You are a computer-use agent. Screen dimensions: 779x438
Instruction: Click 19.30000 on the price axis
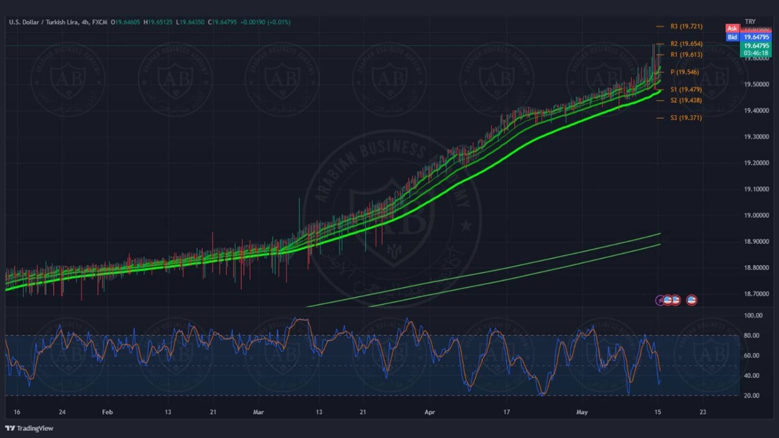tap(756, 136)
